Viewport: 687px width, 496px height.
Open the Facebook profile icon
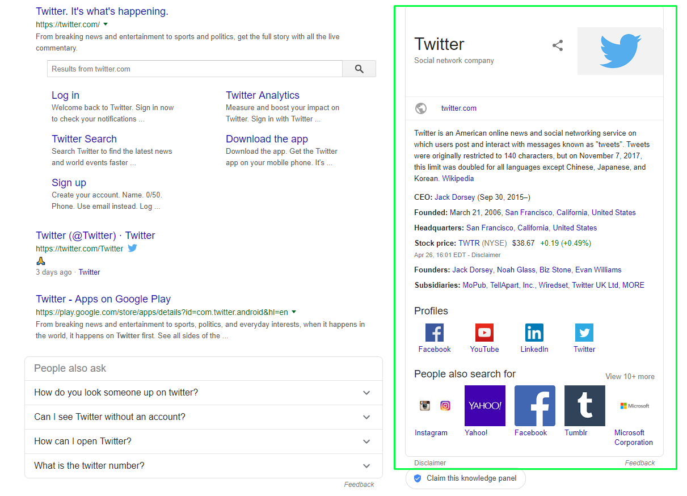(435, 333)
